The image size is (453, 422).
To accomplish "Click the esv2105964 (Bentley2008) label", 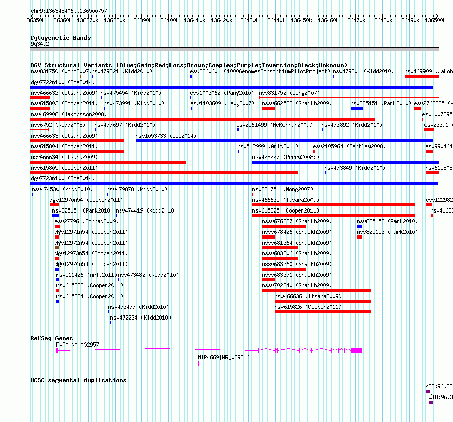I will point(349,146).
